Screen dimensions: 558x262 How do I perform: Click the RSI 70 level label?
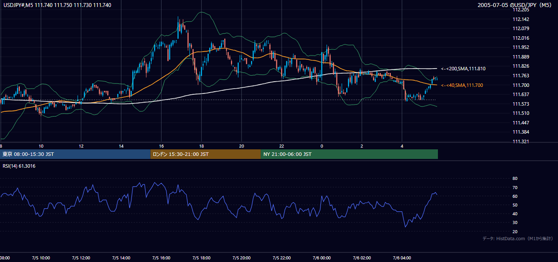coord(515,187)
